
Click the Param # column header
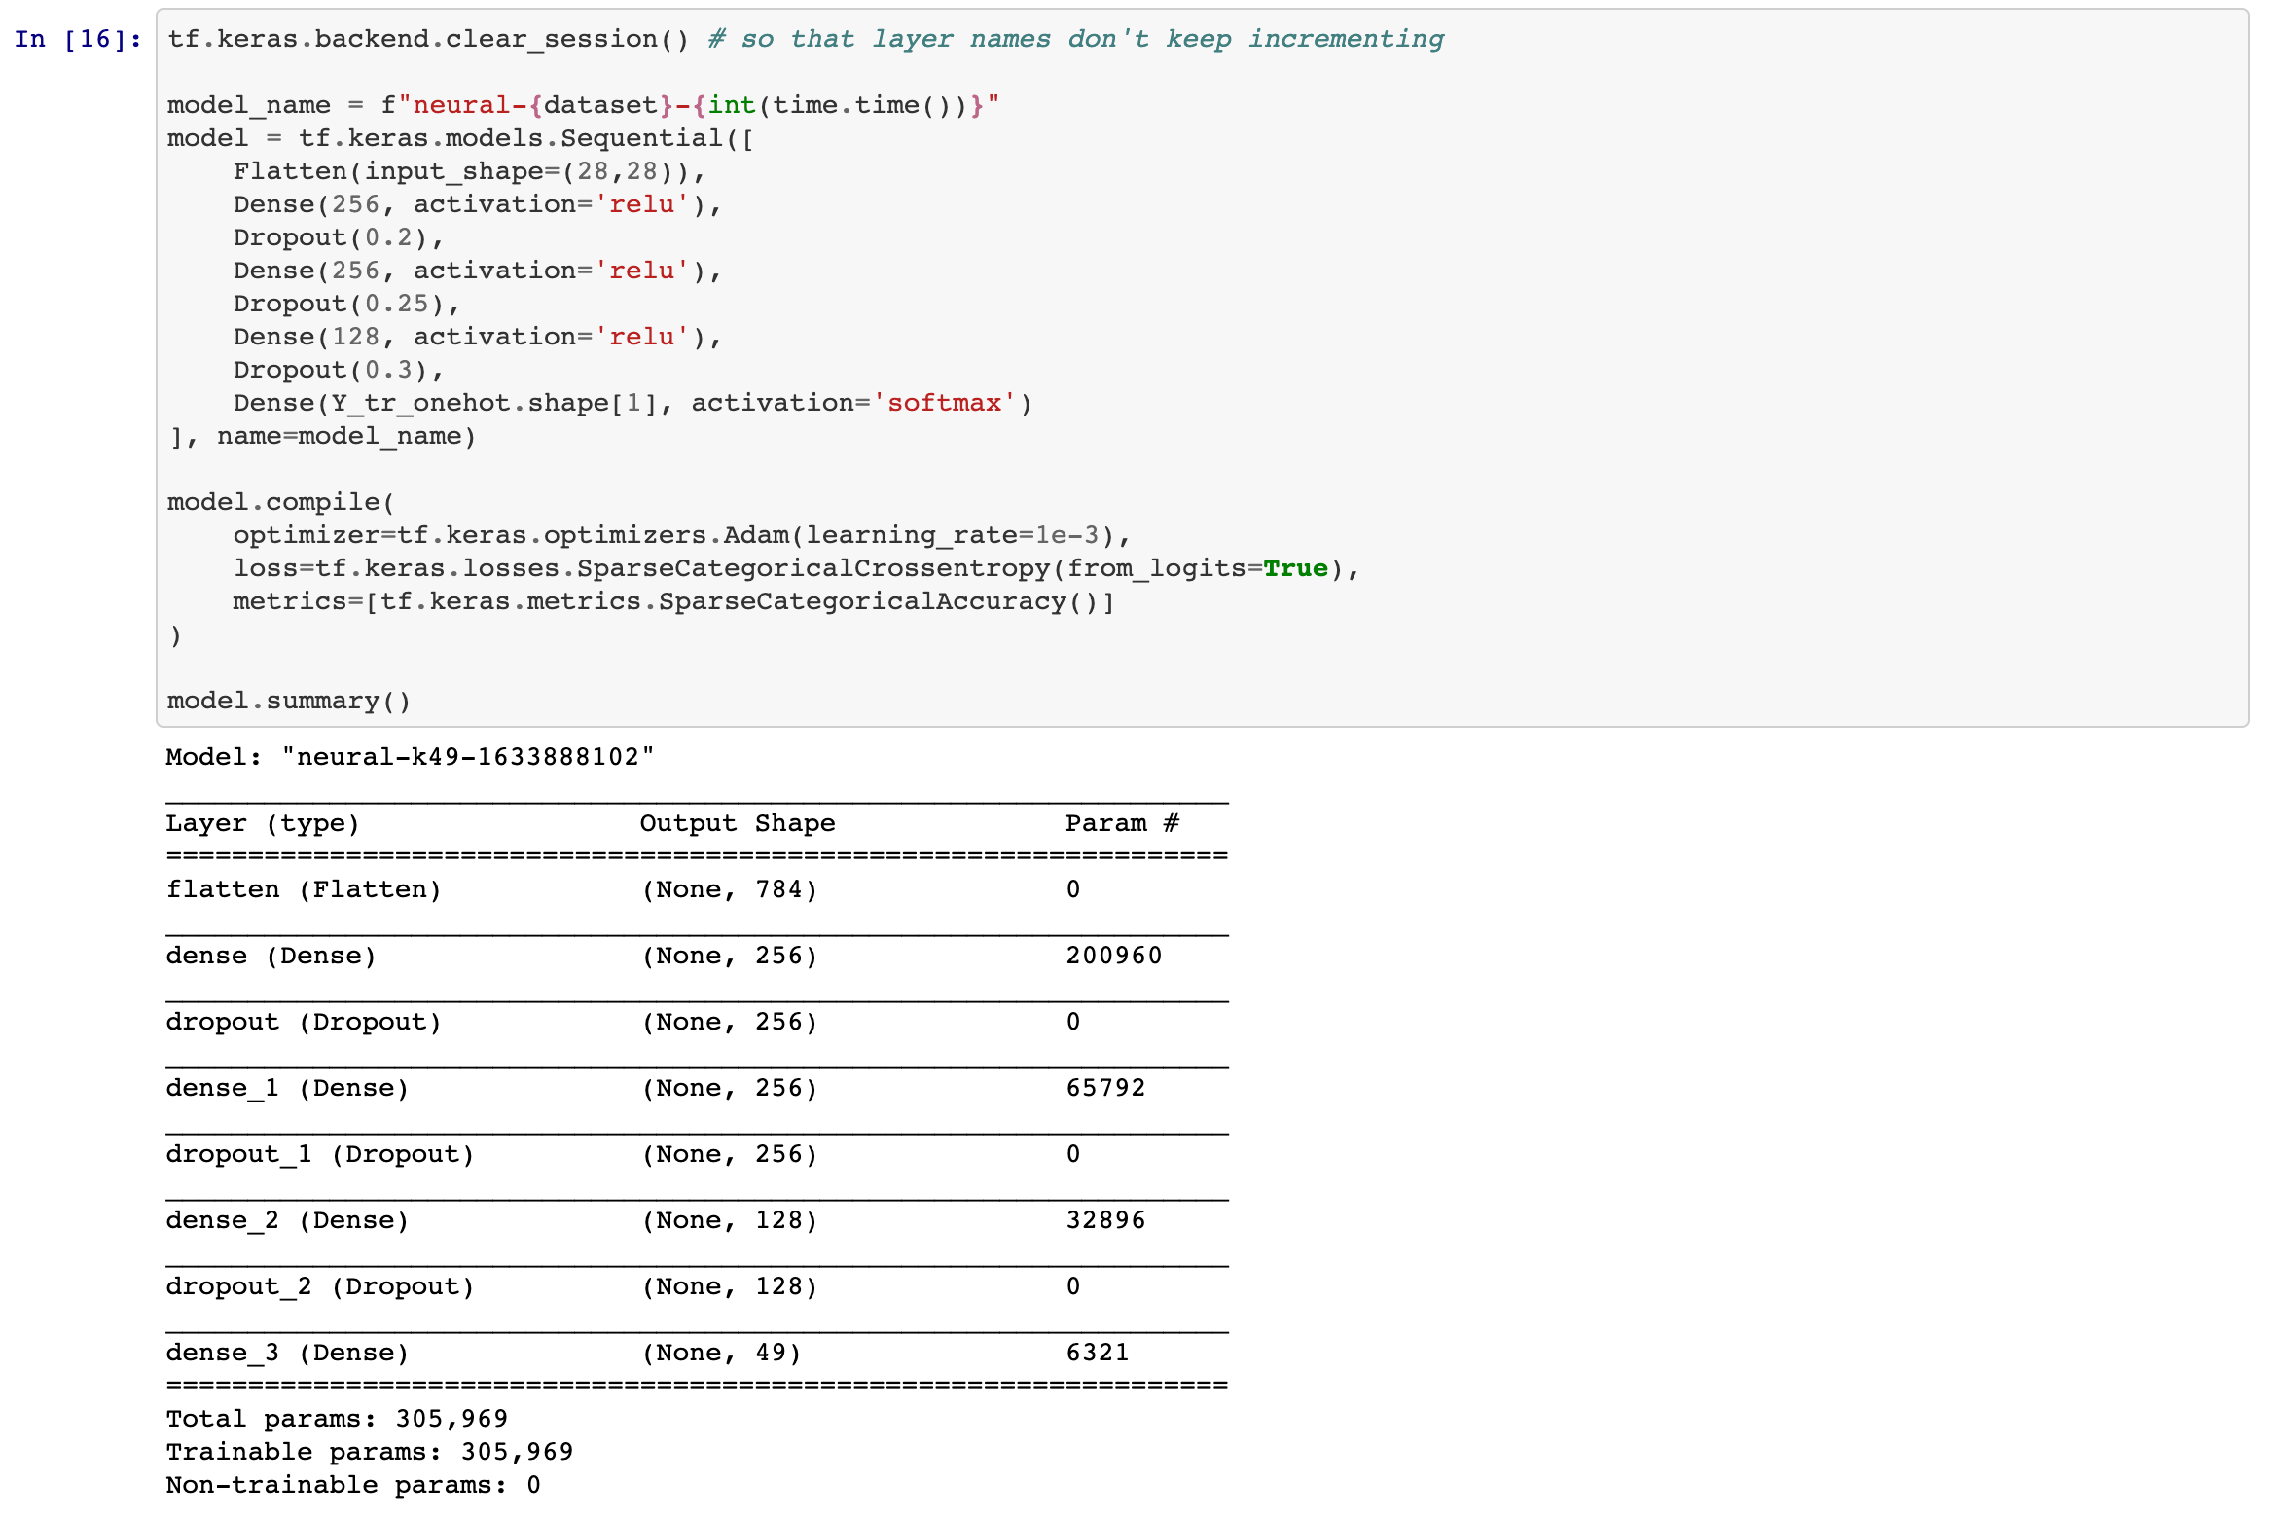tap(1122, 823)
